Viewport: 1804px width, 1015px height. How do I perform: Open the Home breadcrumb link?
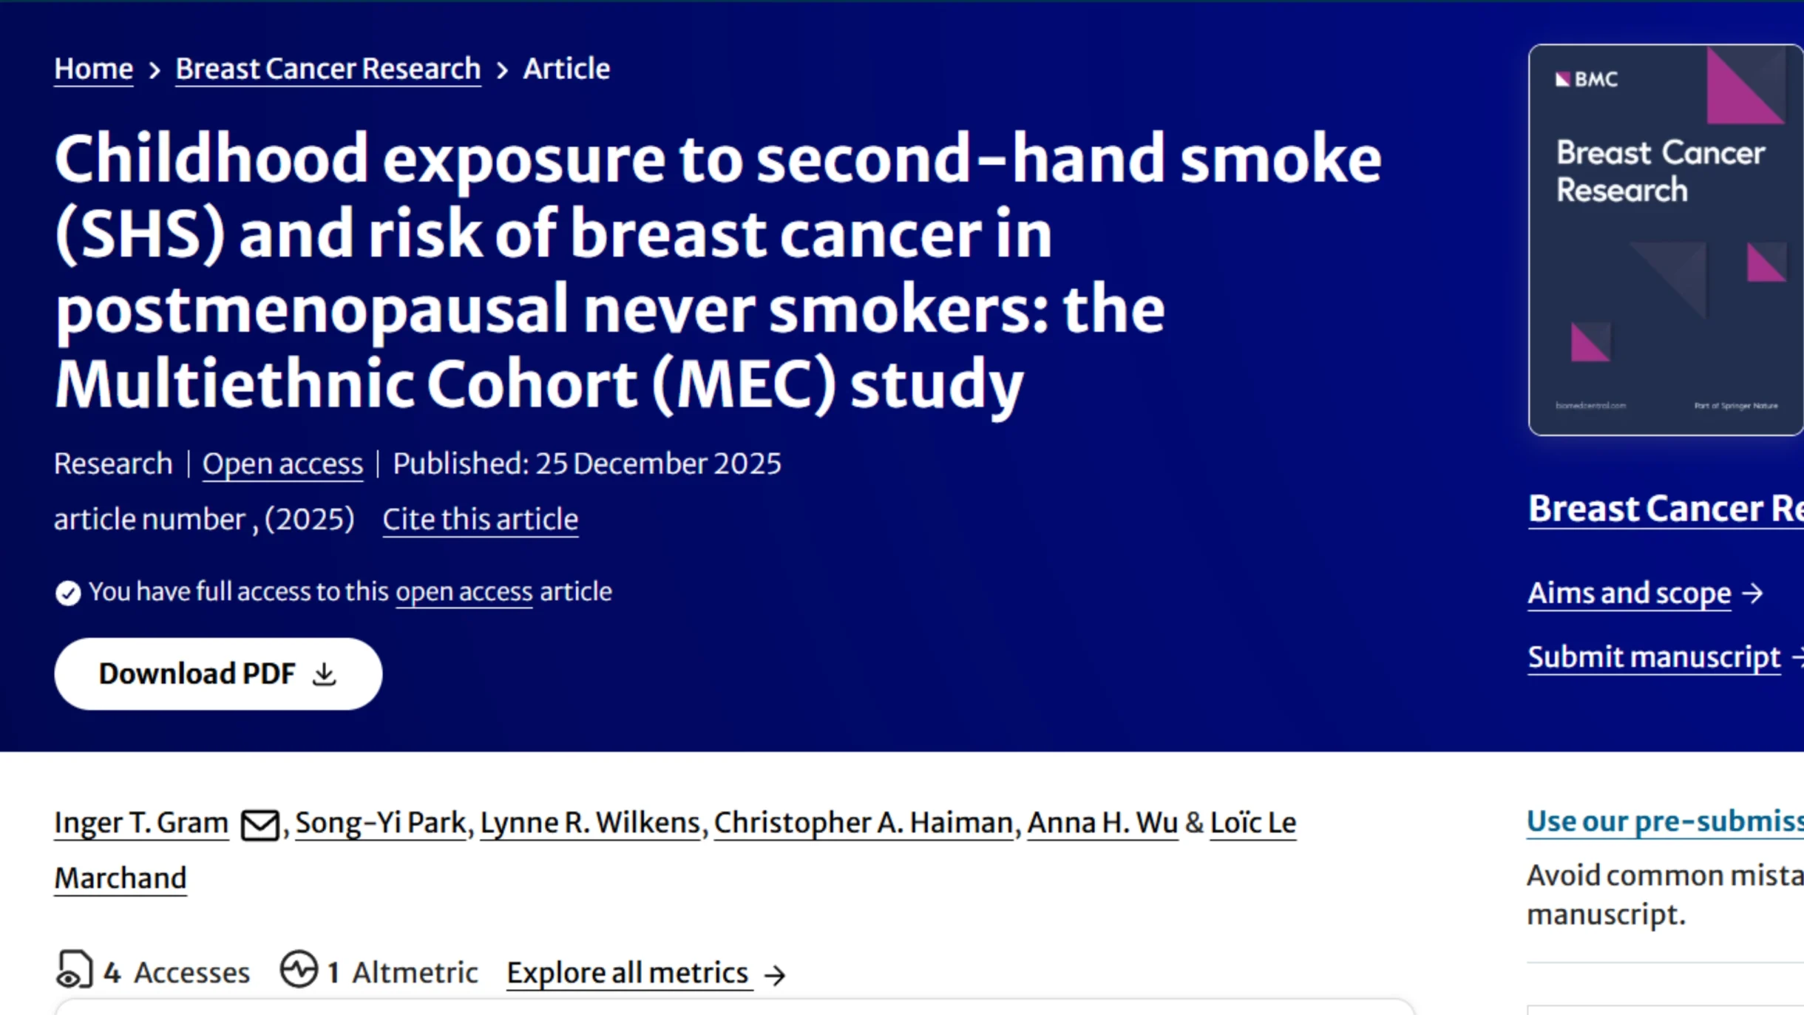click(x=93, y=68)
